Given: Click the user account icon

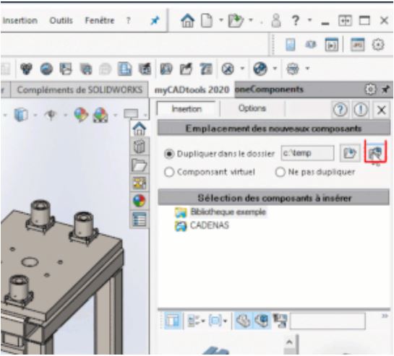Looking at the screenshot, I should [276, 20].
